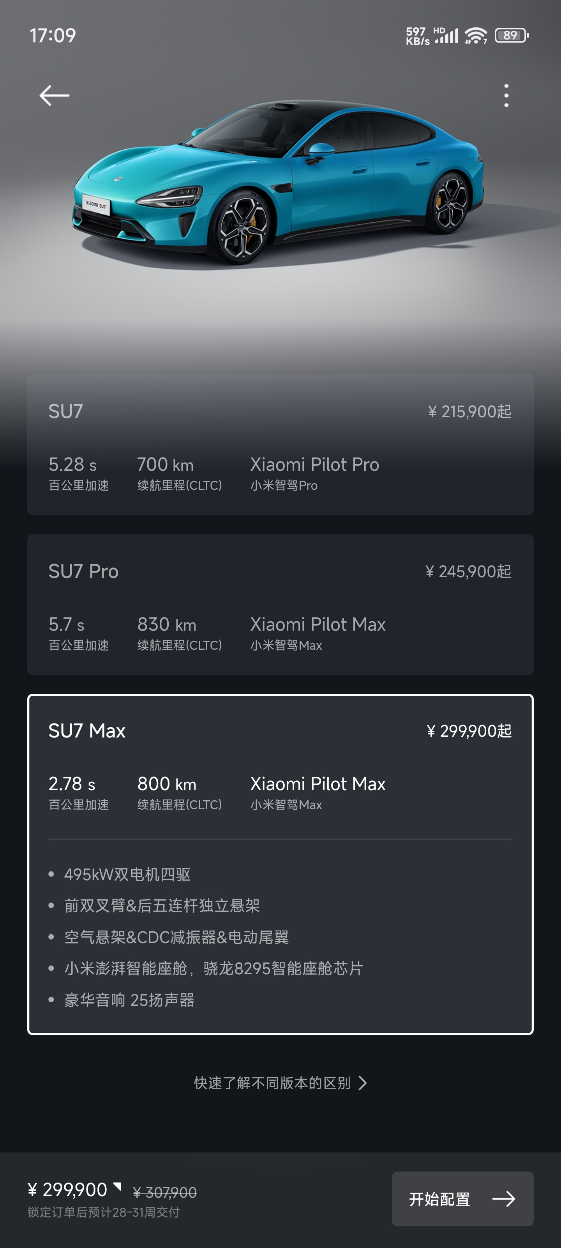Tap the cellular signal strength icon
This screenshot has height=1248, width=561.
(446, 35)
